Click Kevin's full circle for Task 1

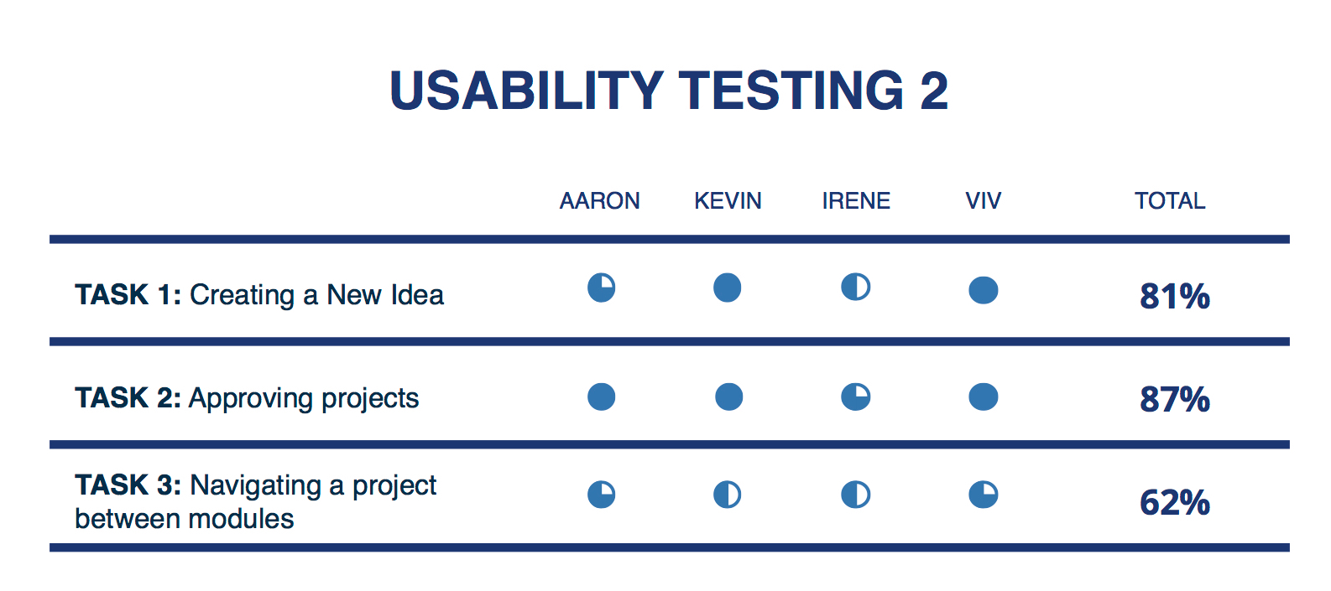728,288
